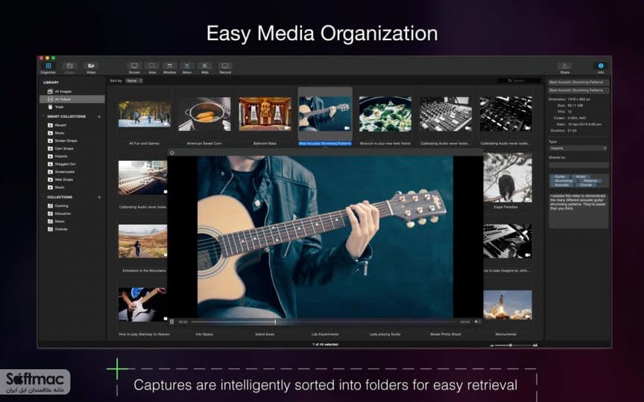Click the Record toolbar icon
Screen dimensions: 644x402
225,66
